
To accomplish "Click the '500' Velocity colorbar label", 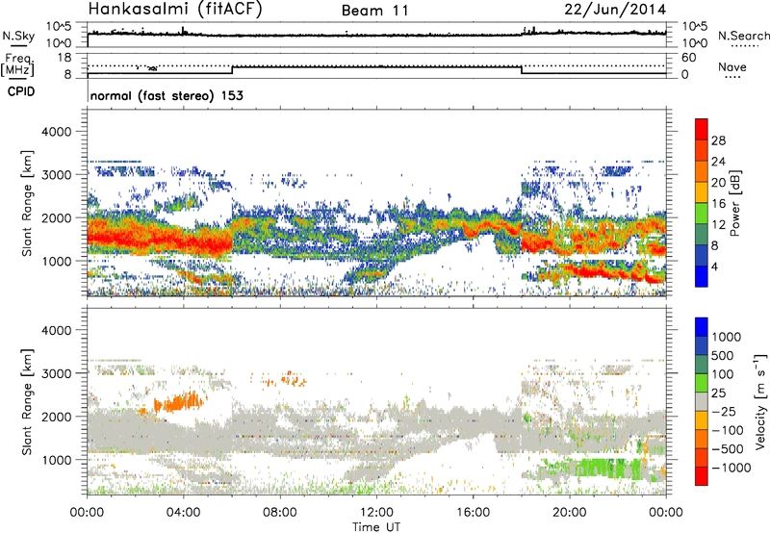I will coord(724,355).
